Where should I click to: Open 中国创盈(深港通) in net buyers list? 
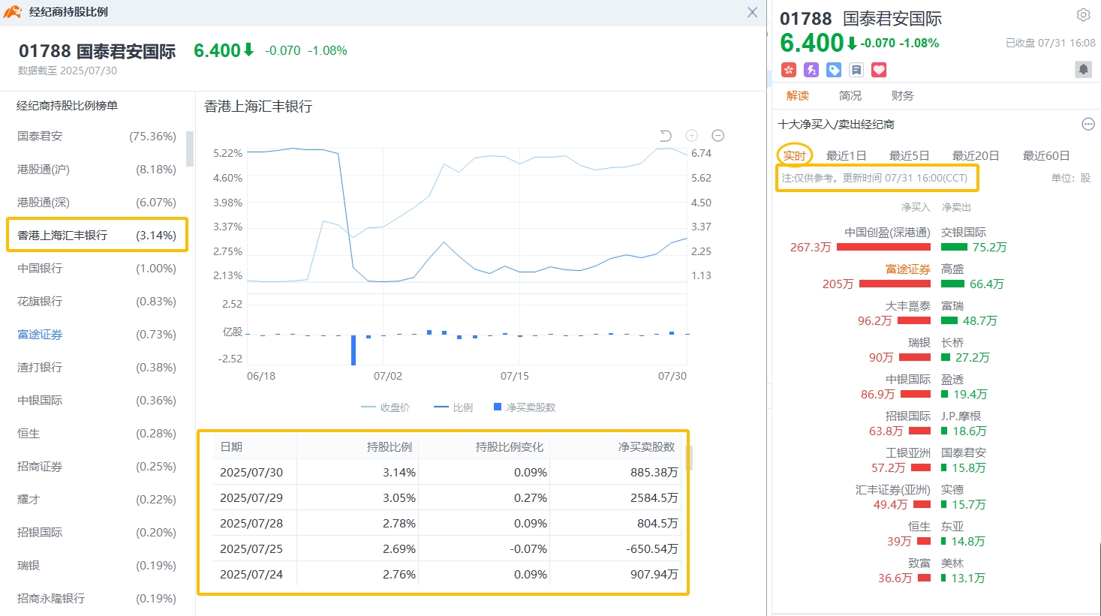887,233
